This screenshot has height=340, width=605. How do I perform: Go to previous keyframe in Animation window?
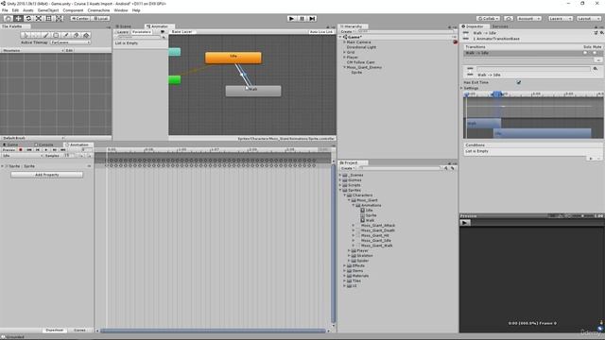coord(38,149)
